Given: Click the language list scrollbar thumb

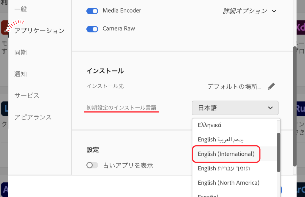Looking at the screenshot, I should coord(278,152).
